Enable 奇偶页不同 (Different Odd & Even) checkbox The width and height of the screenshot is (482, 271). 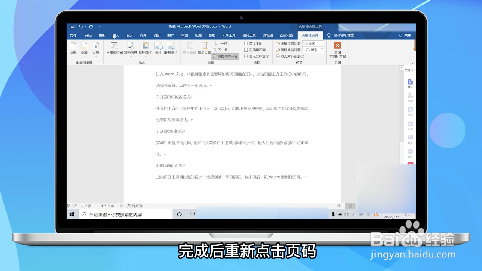tap(246, 50)
